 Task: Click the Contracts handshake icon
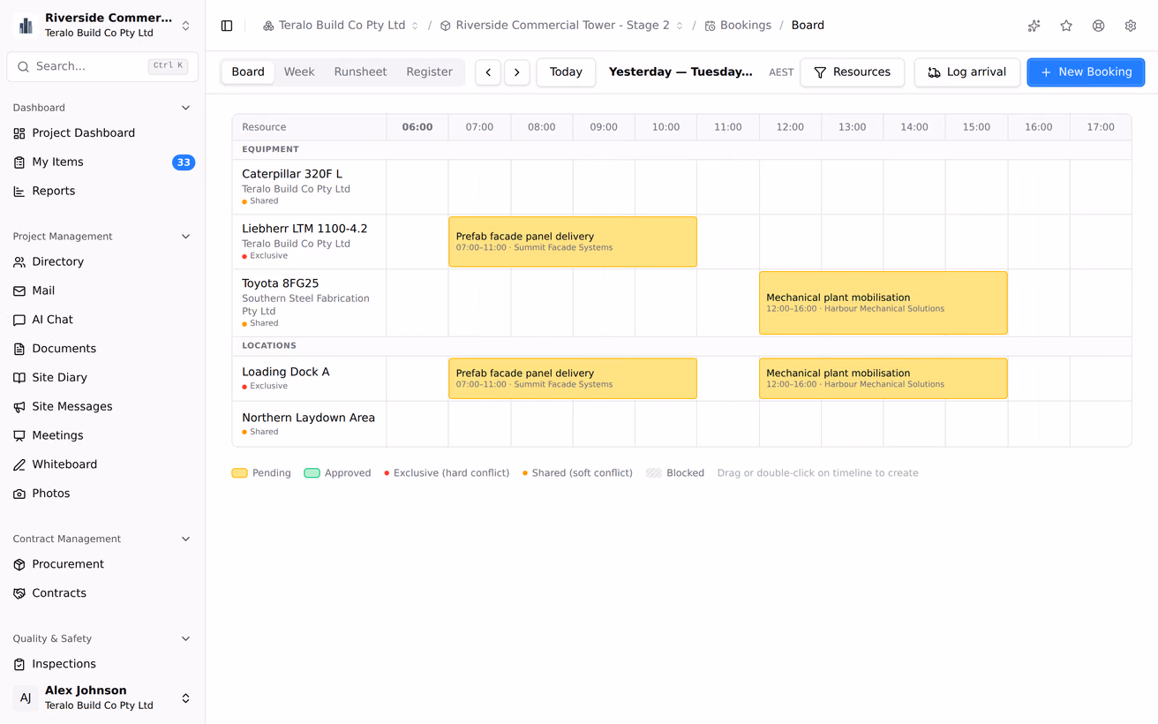(x=19, y=594)
